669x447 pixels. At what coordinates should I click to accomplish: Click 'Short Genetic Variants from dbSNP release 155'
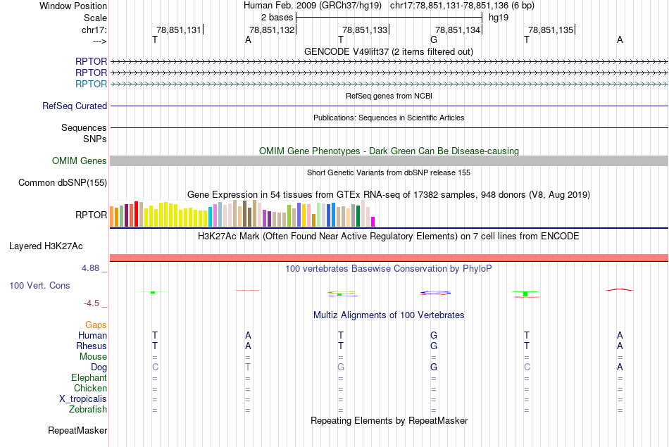[389, 172]
